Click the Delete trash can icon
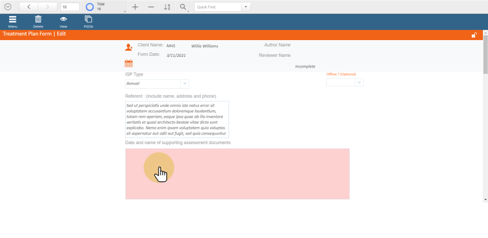The width and height of the screenshot is (488, 238). [x=38, y=20]
